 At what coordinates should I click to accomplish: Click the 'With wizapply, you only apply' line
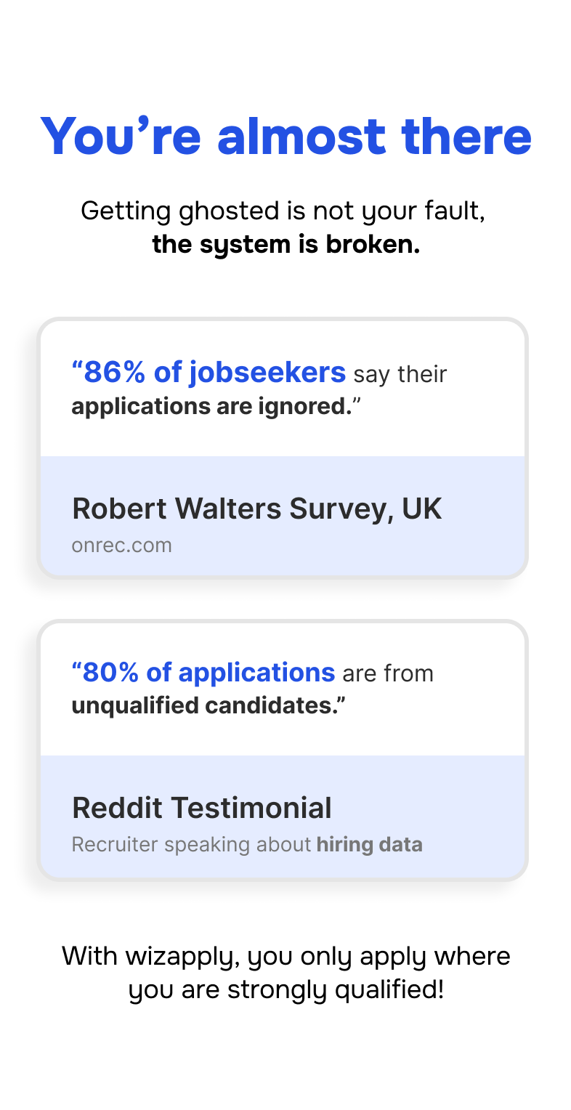coord(285,956)
